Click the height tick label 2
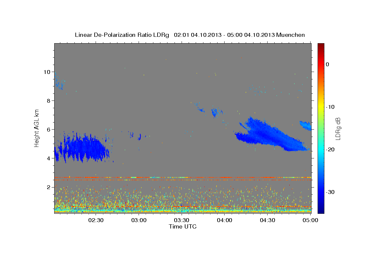 [49, 187]
